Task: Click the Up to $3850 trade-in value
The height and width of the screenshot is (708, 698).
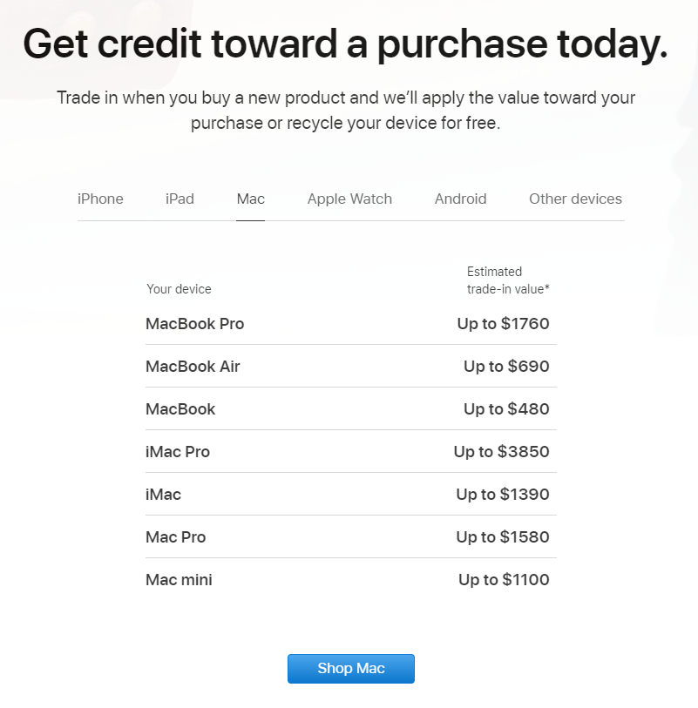Action: pyautogui.click(x=501, y=452)
